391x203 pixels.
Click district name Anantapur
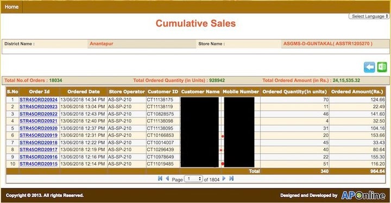(102, 43)
